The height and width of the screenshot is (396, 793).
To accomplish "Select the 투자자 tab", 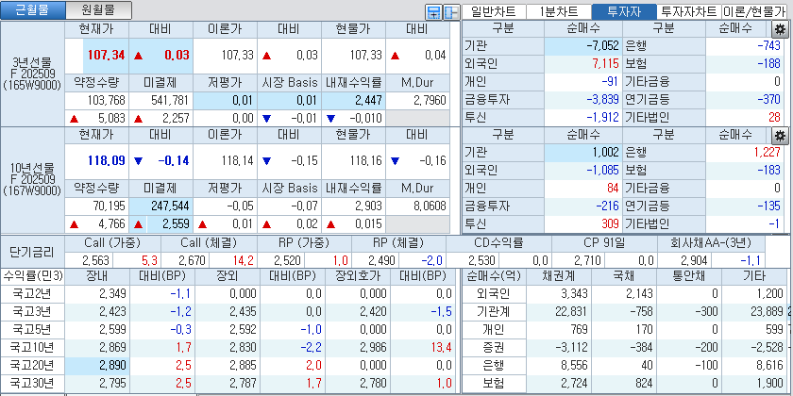I will (624, 11).
